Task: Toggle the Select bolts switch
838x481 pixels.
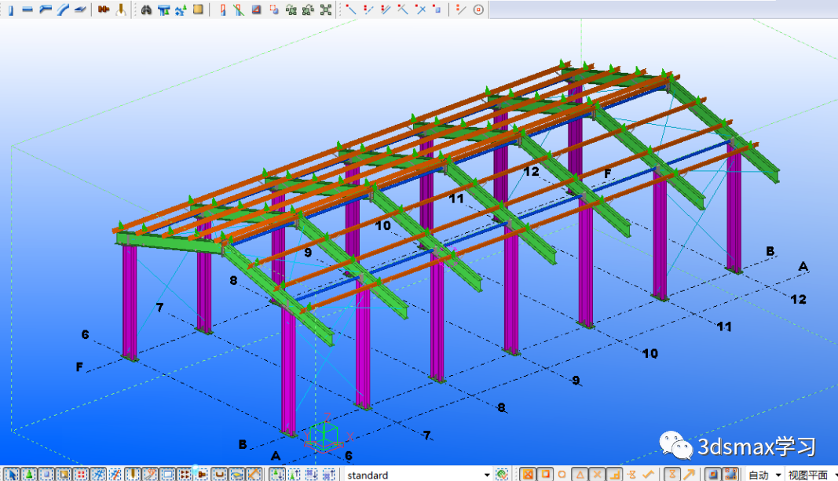Action: tap(185, 475)
